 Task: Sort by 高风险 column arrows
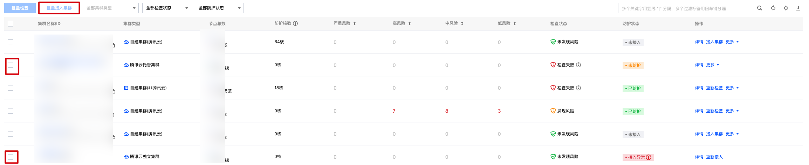click(x=410, y=23)
